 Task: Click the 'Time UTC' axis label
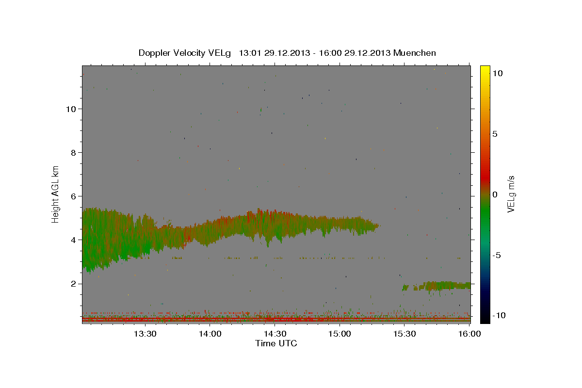point(276,343)
